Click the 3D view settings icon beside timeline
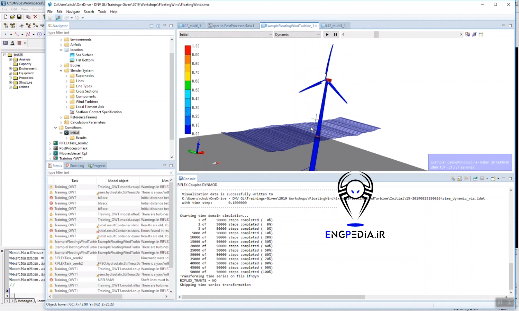The width and height of the screenshot is (519, 311). (x=468, y=34)
